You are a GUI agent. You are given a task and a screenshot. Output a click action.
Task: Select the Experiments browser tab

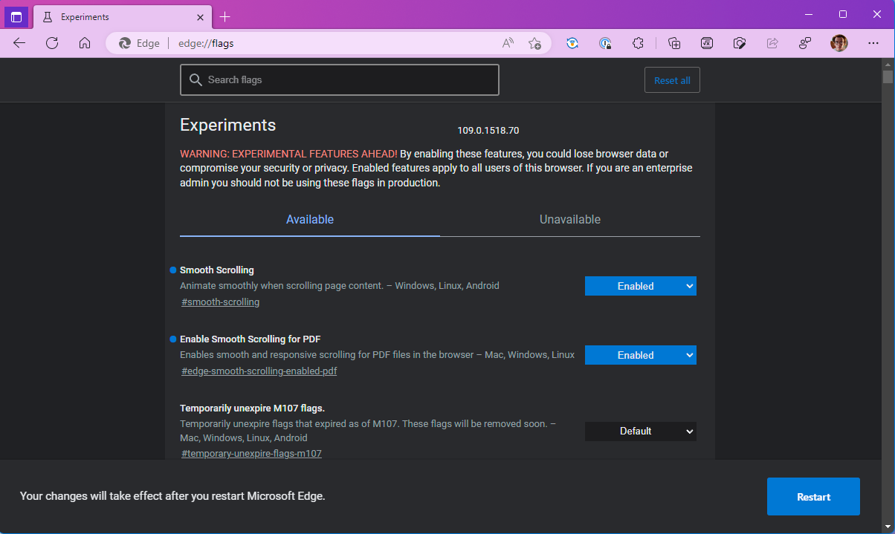[x=123, y=16]
